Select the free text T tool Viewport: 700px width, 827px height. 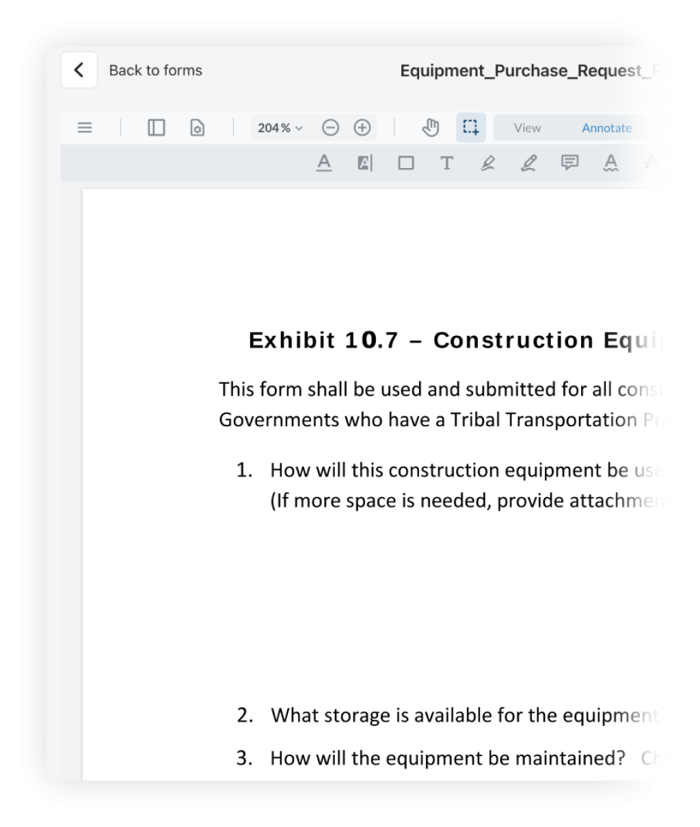[x=446, y=163]
